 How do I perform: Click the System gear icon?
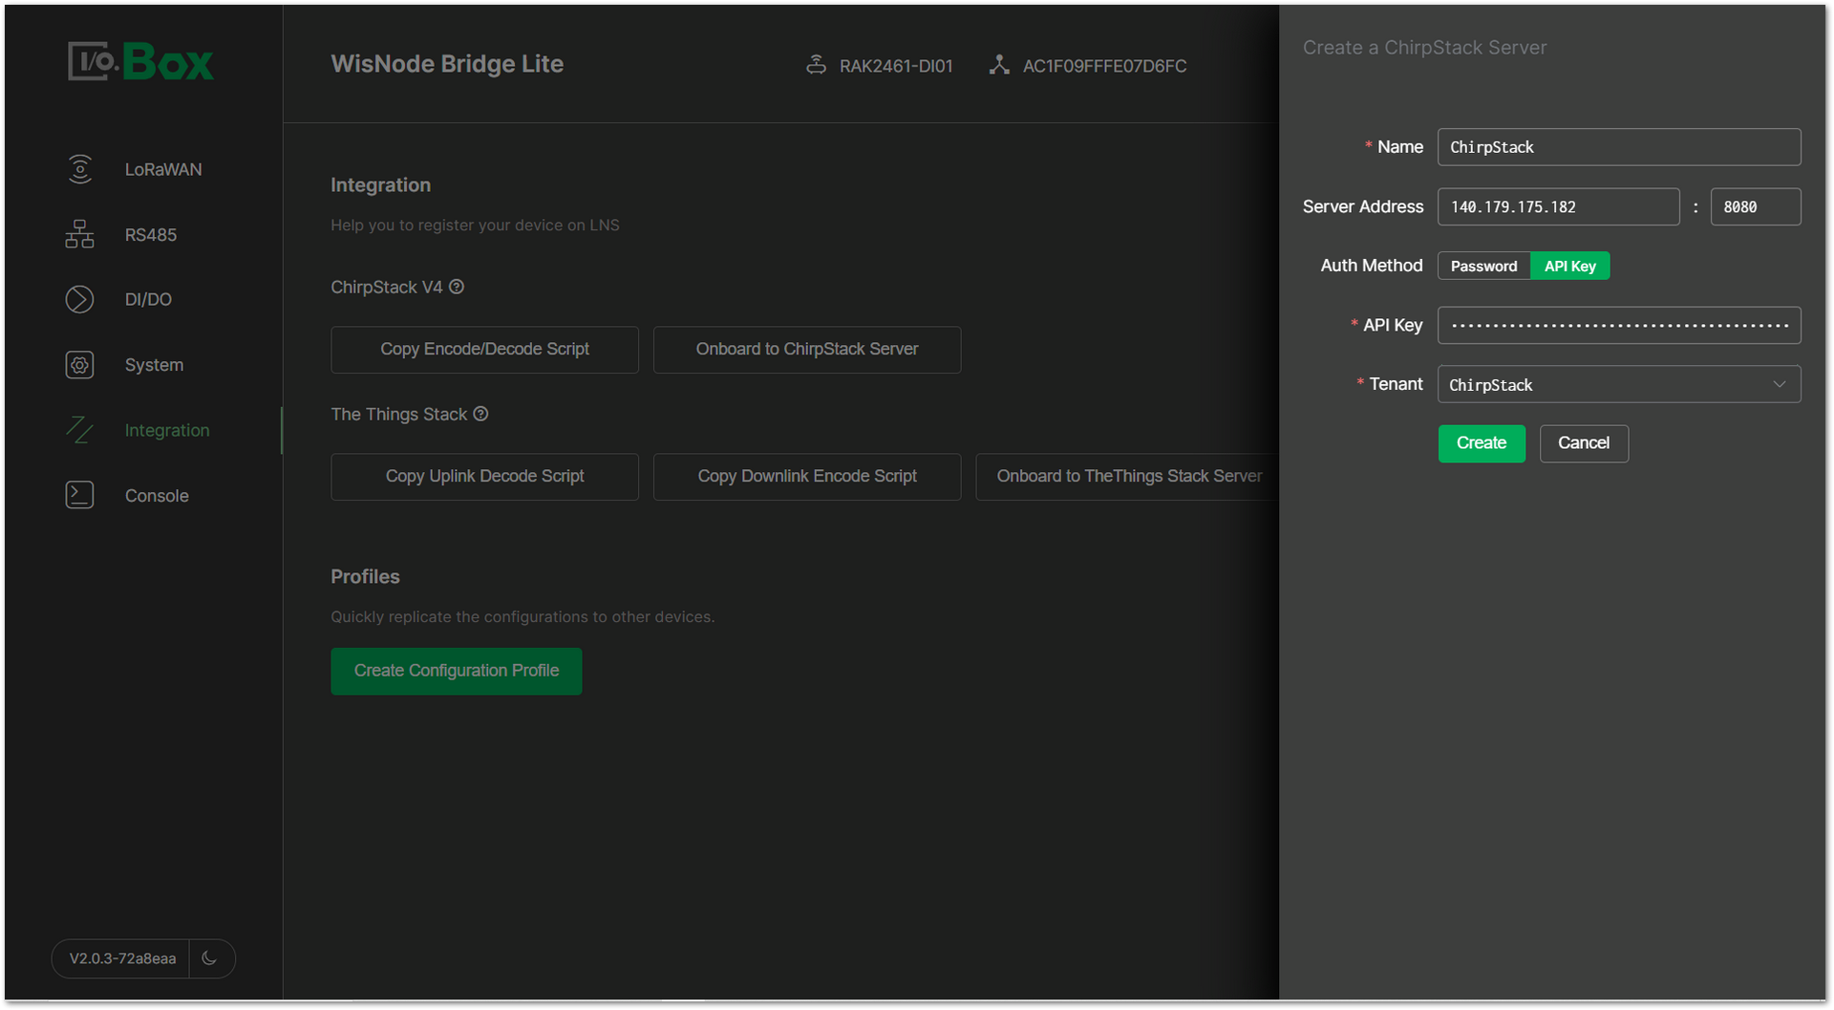point(80,365)
